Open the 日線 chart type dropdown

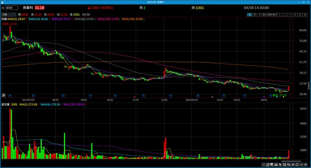[x=8, y=15]
